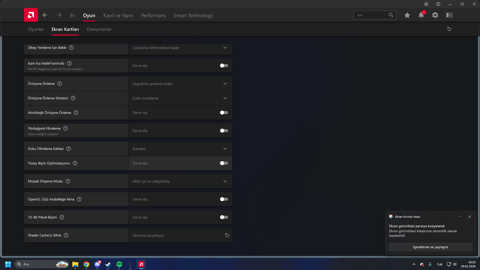Show help for Doku Filtreleme Kalitesi
480x270 pixels.
69,149
